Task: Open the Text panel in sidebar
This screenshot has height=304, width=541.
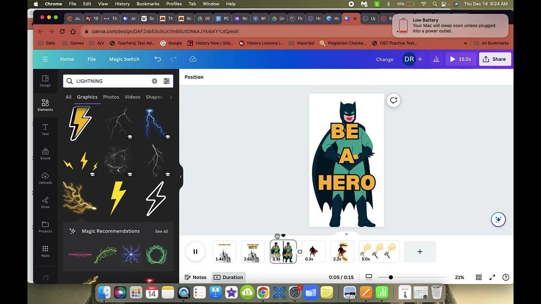Action: [45, 129]
